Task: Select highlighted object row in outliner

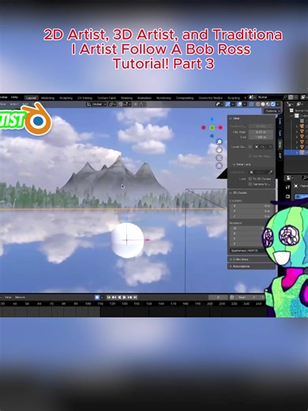Action: click(x=296, y=153)
